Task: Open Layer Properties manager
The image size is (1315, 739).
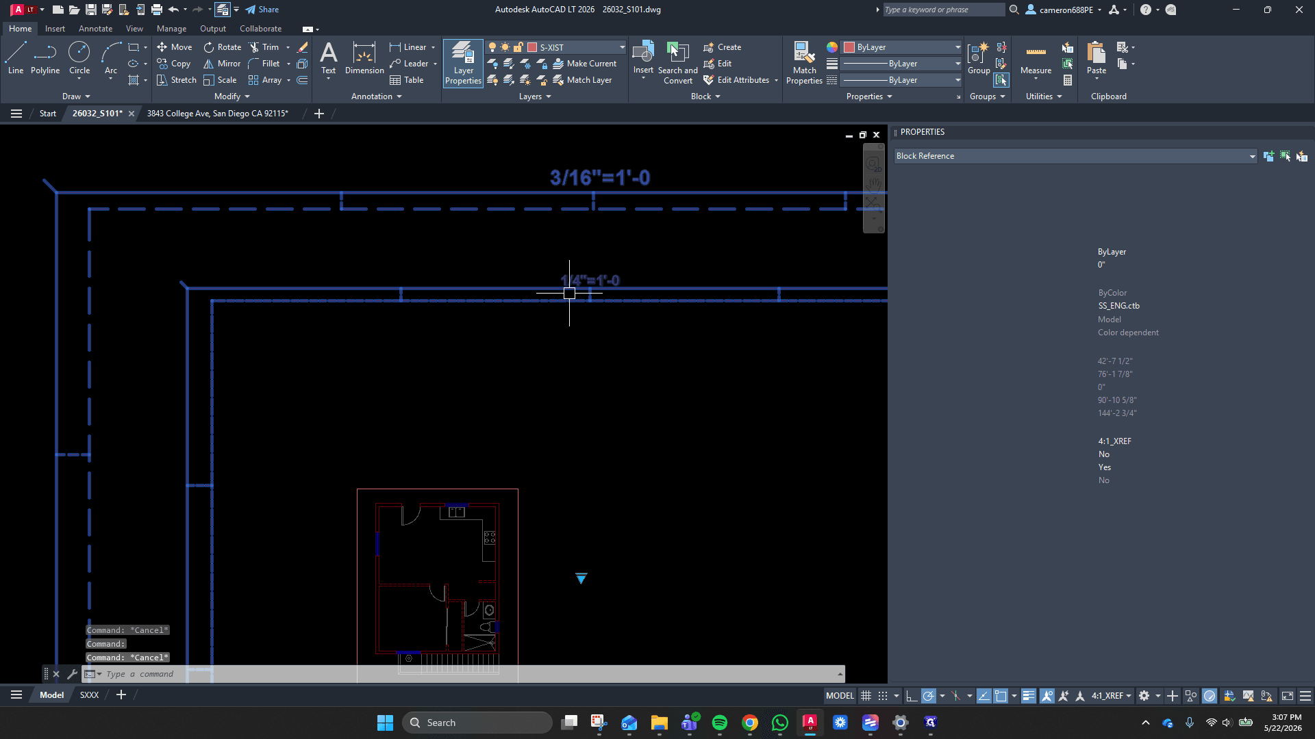Action: coord(463,63)
